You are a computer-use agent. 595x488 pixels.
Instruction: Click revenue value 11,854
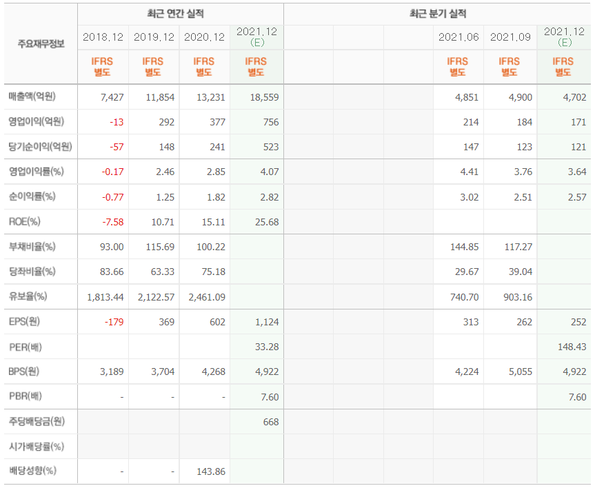(160, 97)
